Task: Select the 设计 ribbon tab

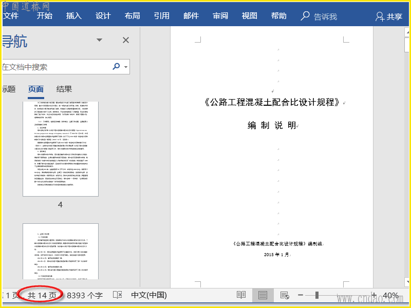Action: (x=103, y=16)
